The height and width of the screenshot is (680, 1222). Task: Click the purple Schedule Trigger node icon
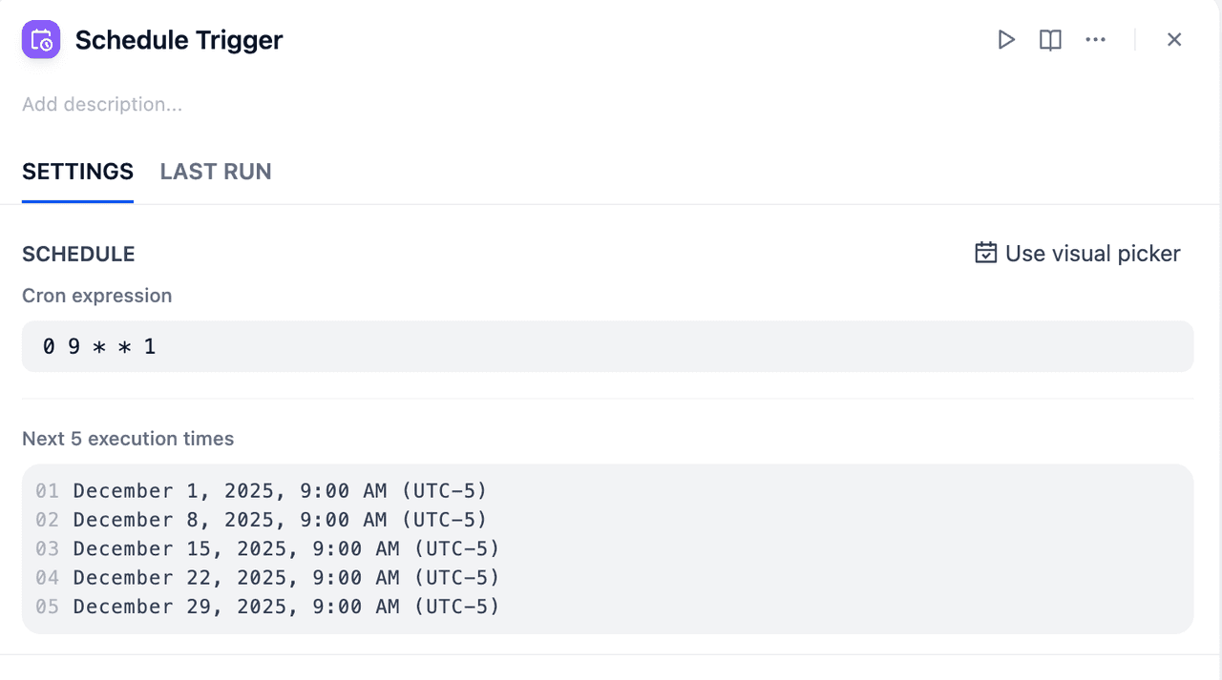click(41, 40)
